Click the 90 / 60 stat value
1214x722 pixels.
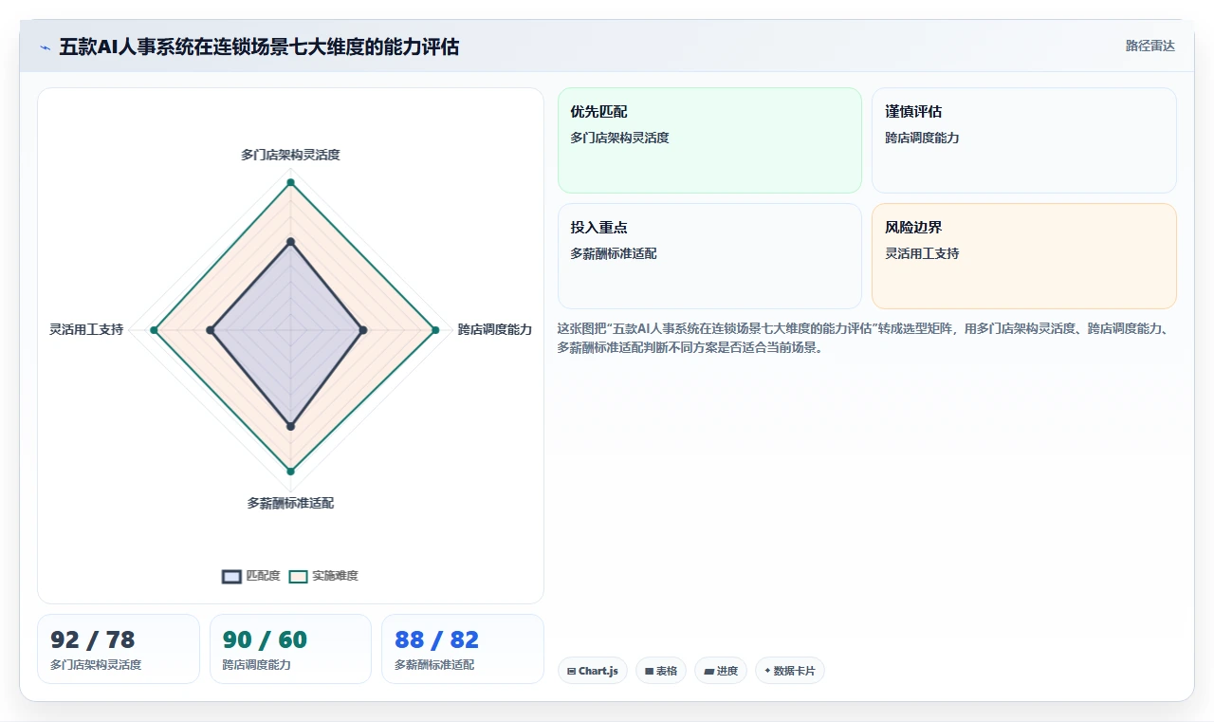pos(265,639)
